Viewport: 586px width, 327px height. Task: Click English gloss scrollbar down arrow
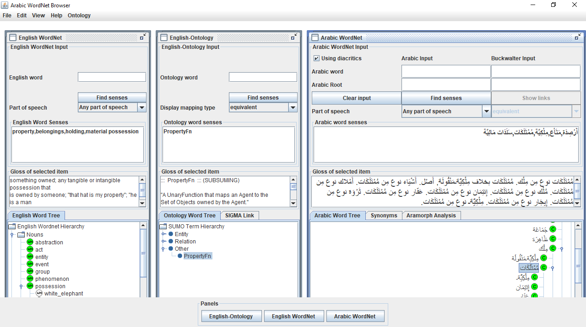point(142,203)
